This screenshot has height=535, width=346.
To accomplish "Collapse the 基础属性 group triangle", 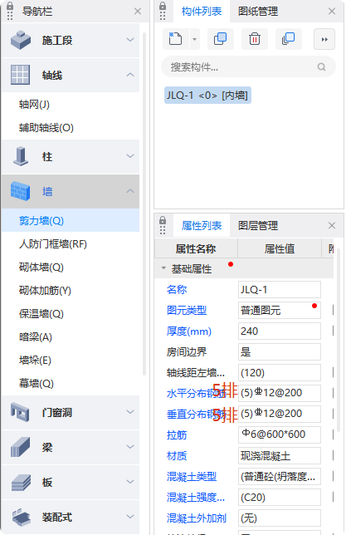I will click(x=163, y=268).
